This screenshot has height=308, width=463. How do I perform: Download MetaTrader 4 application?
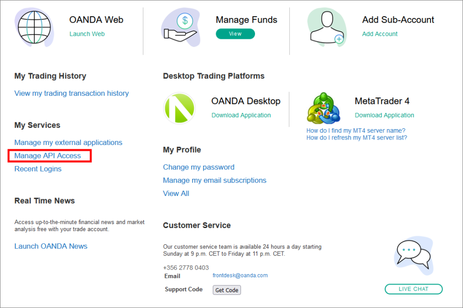pos(384,115)
